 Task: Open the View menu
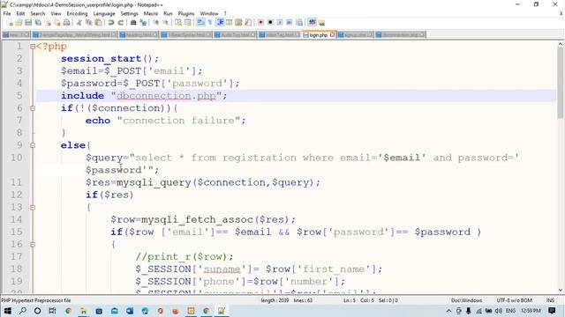(x=56, y=14)
